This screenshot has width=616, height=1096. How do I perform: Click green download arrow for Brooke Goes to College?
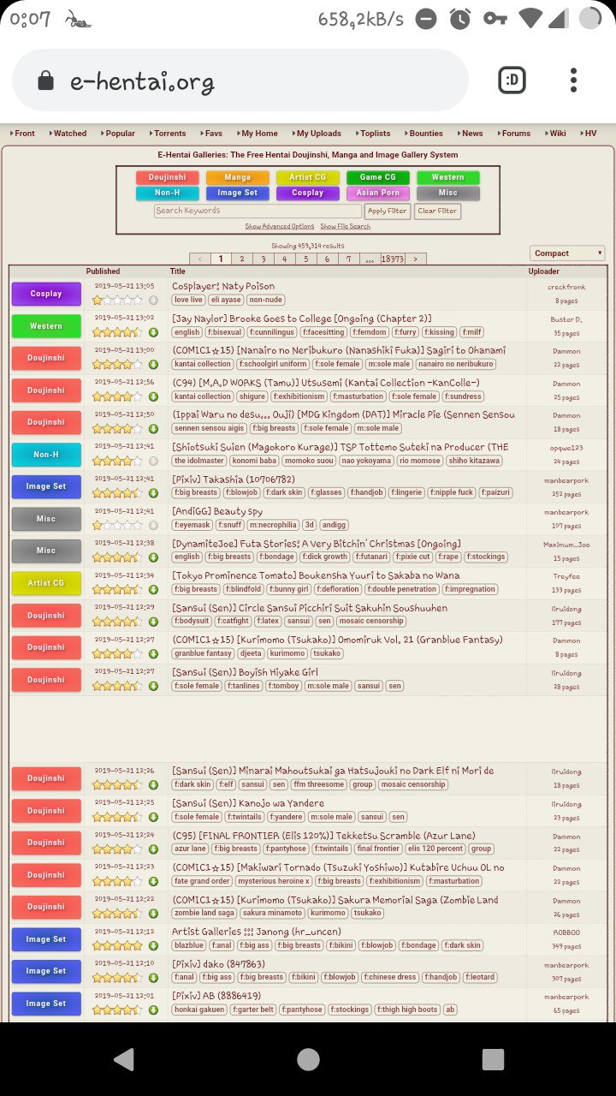click(x=153, y=332)
